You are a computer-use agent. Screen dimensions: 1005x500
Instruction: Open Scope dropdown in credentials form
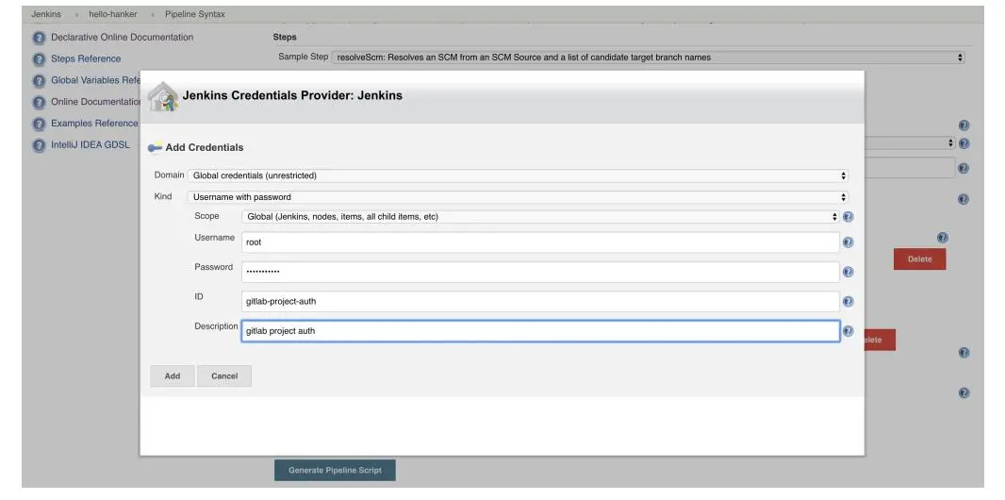click(x=540, y=217)
